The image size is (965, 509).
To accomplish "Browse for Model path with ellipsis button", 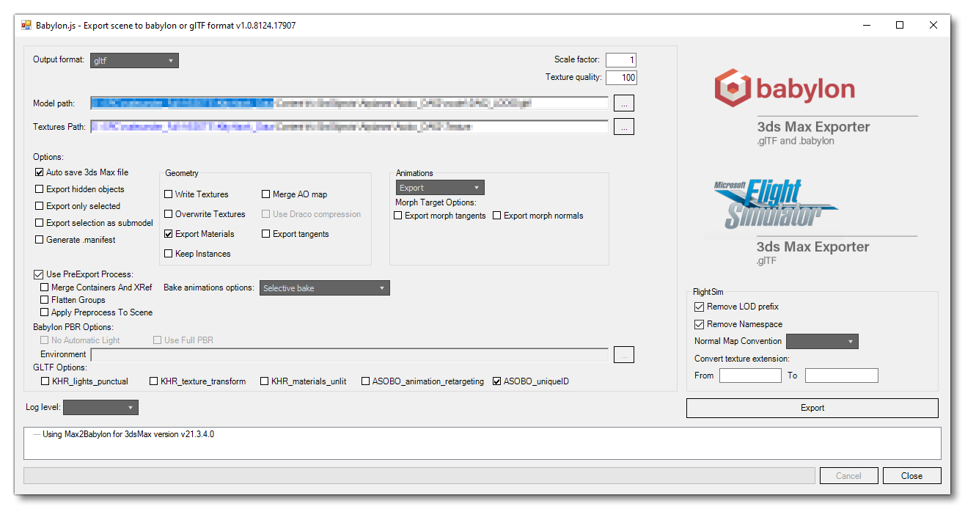I will (x=623, y=103).
